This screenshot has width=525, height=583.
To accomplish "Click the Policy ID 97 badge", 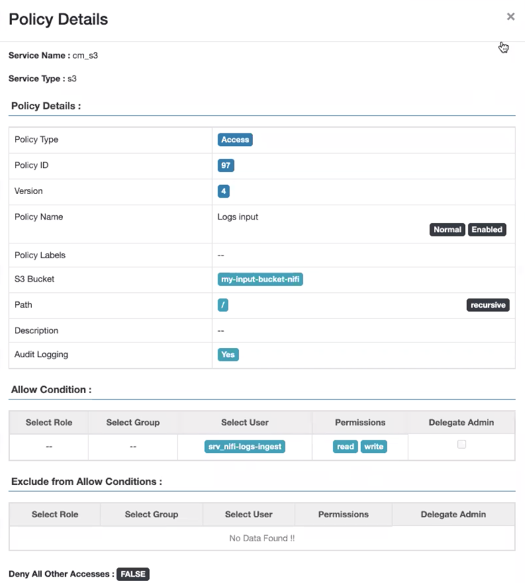I will pos(225,166).
